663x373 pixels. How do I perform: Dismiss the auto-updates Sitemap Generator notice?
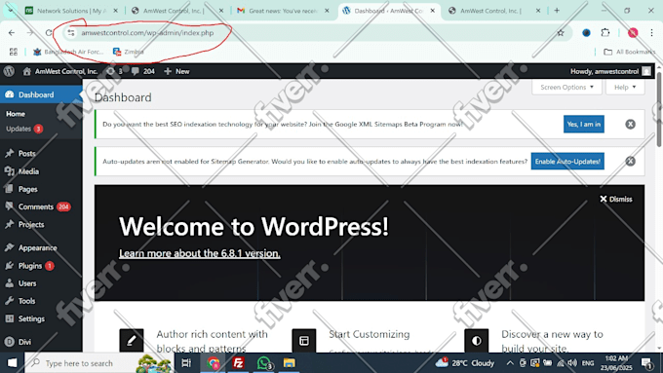pyautogui.click(x=630, y=161)
